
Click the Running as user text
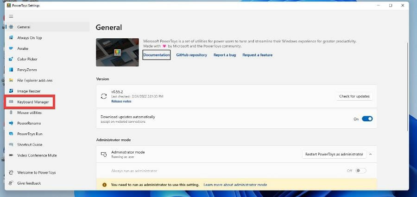123,157
